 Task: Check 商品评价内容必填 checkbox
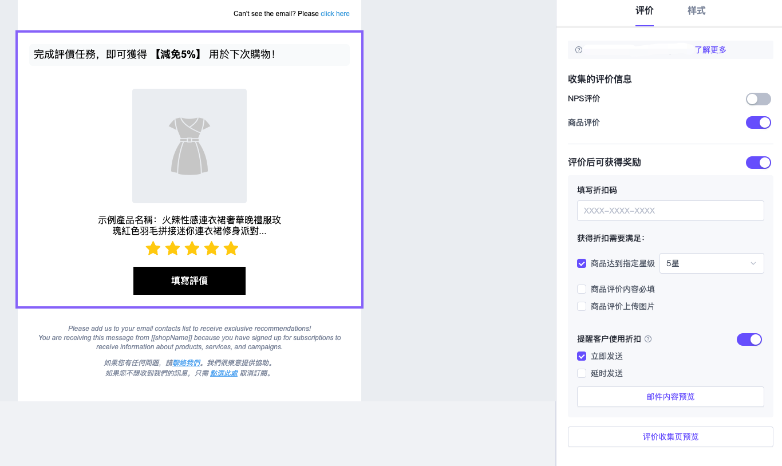tap(582, 289)
